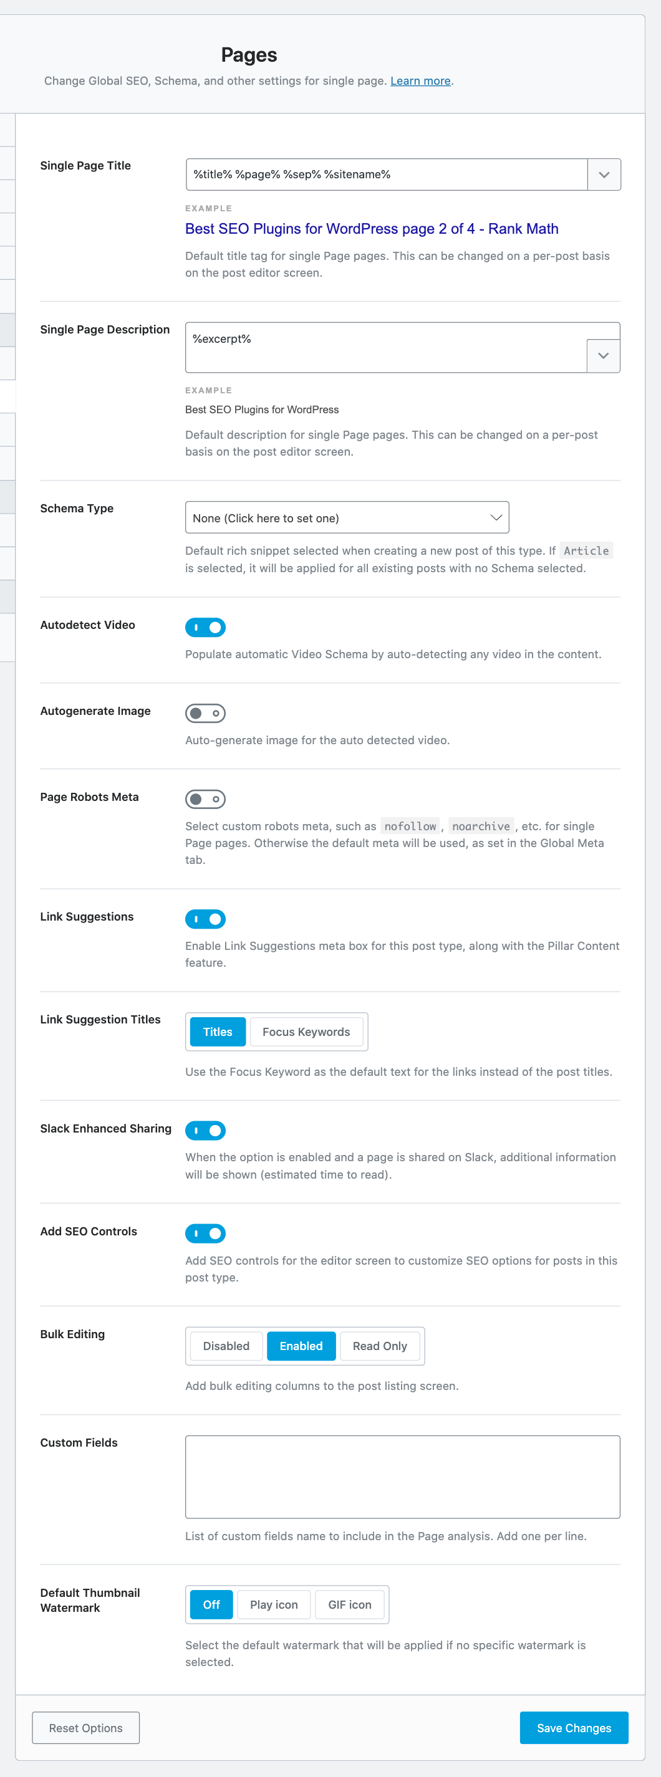Open the Learn more link
The height and width of the screenshot is (1777, 661).
[x=420, y=80]
